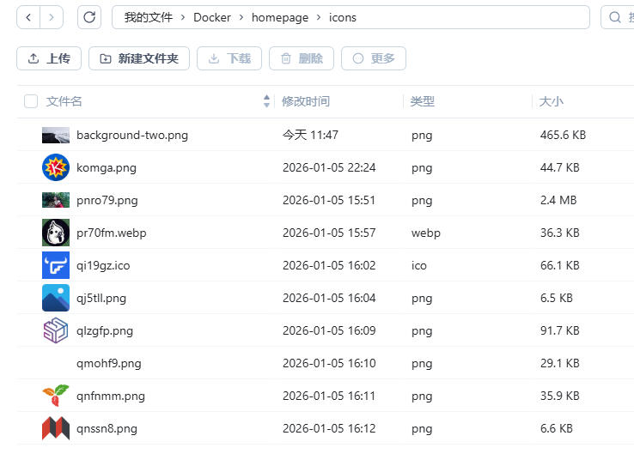This screenshot has height=466, width=634.
Task: Navigate to homepage in breadcrumb
Action: 280,17
